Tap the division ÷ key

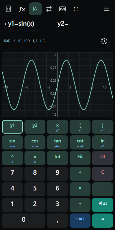[x=80, y=174]
